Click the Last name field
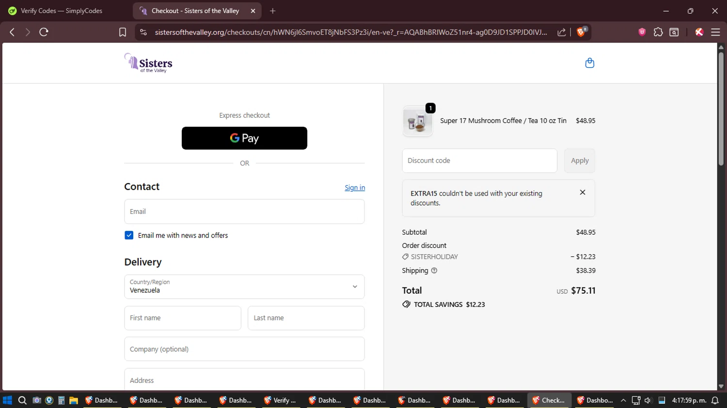This screenshot has width=727, height=408. [x=306, y=318]
